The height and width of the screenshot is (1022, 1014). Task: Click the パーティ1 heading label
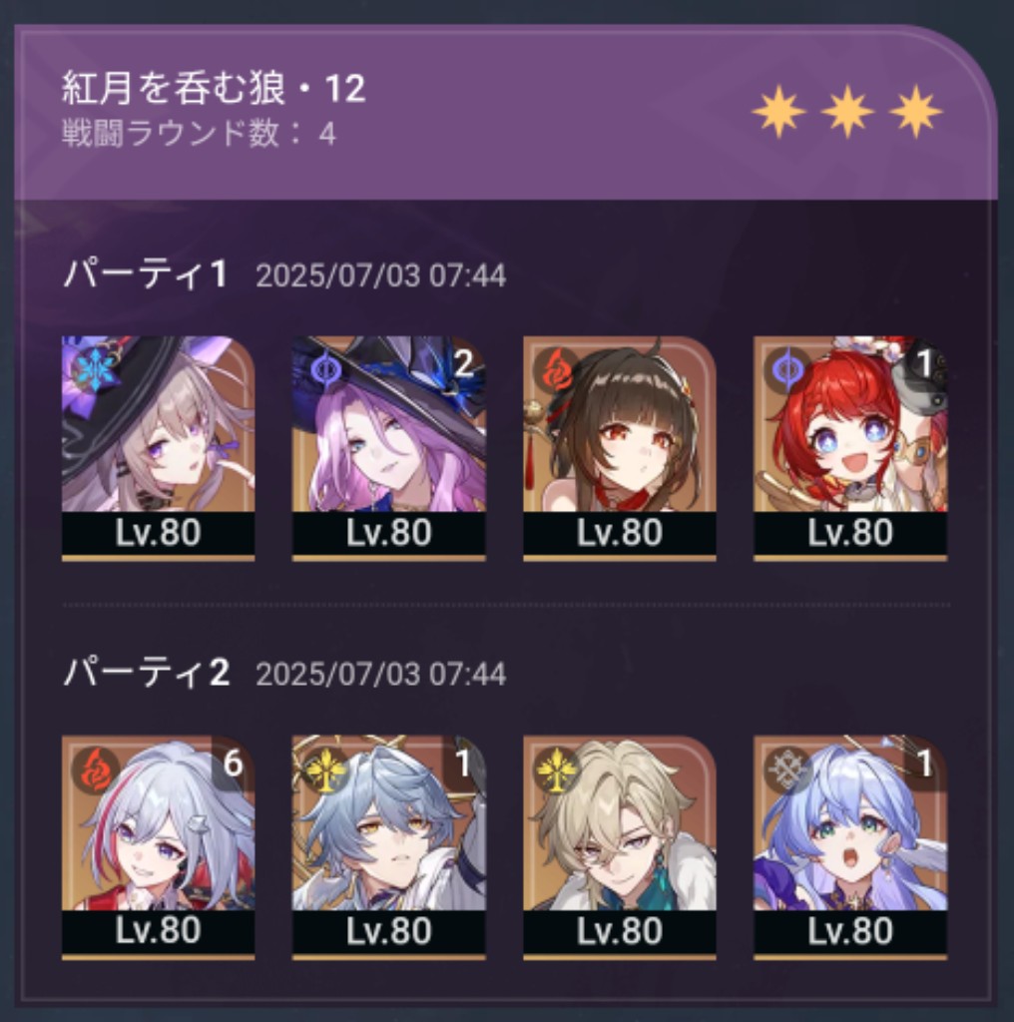coord(145,273)
